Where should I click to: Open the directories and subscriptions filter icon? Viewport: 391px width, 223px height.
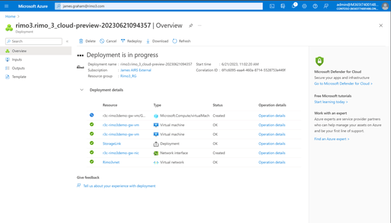(283, 6)
